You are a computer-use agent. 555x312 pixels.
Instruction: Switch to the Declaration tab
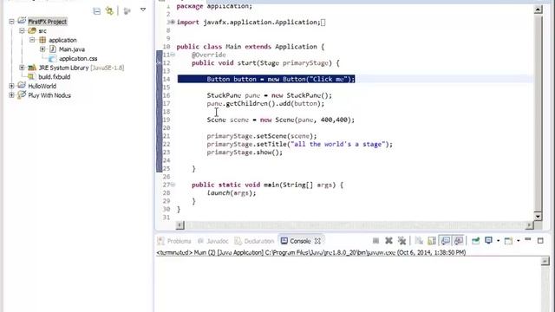(254, 241)
